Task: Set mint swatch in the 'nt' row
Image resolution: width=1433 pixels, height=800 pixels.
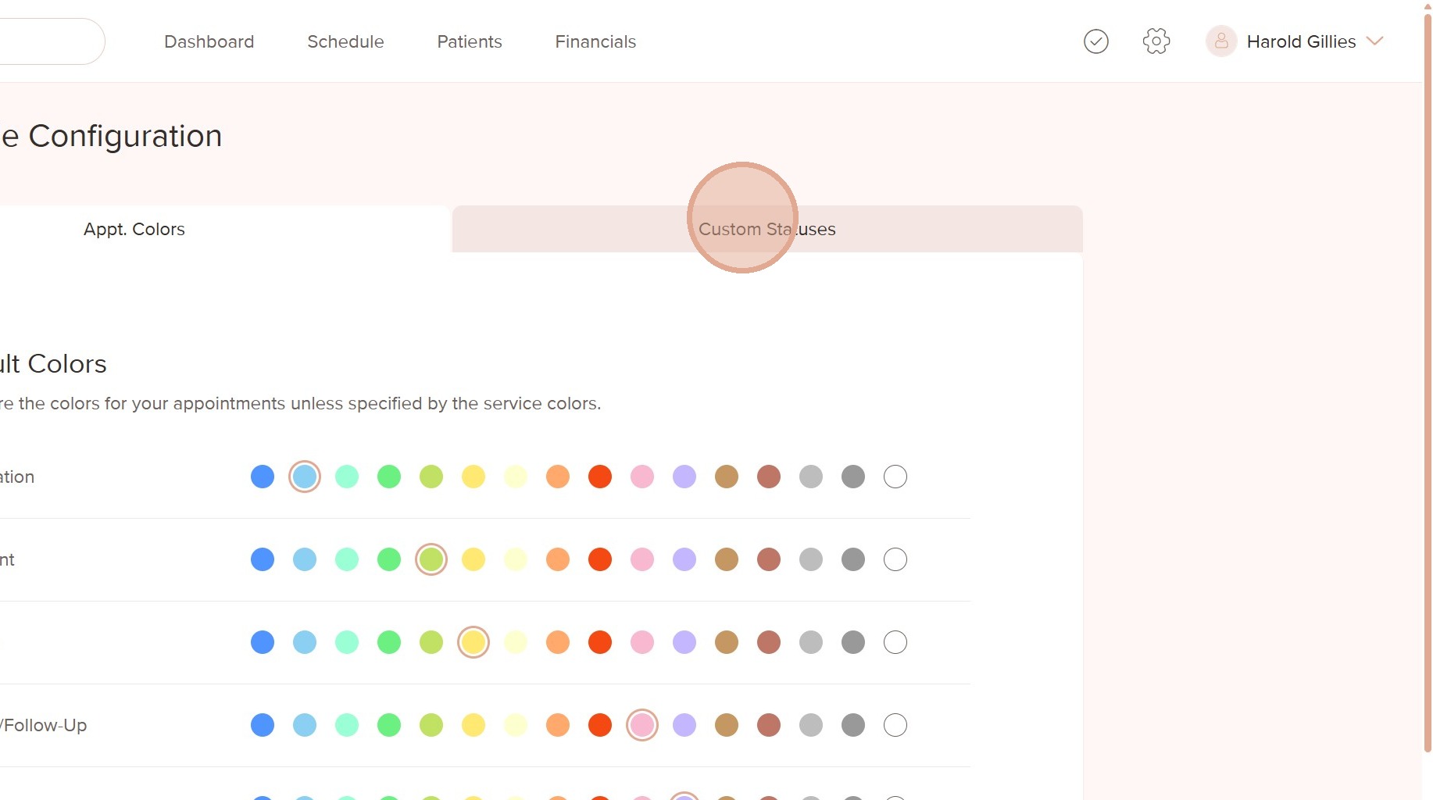Action: tap(347, 559)
